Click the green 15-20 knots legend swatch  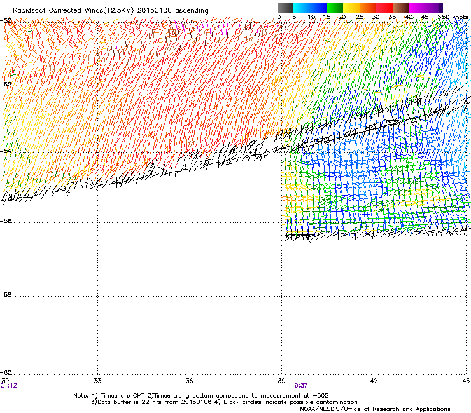pyautogui.click(x=335, y=8)
